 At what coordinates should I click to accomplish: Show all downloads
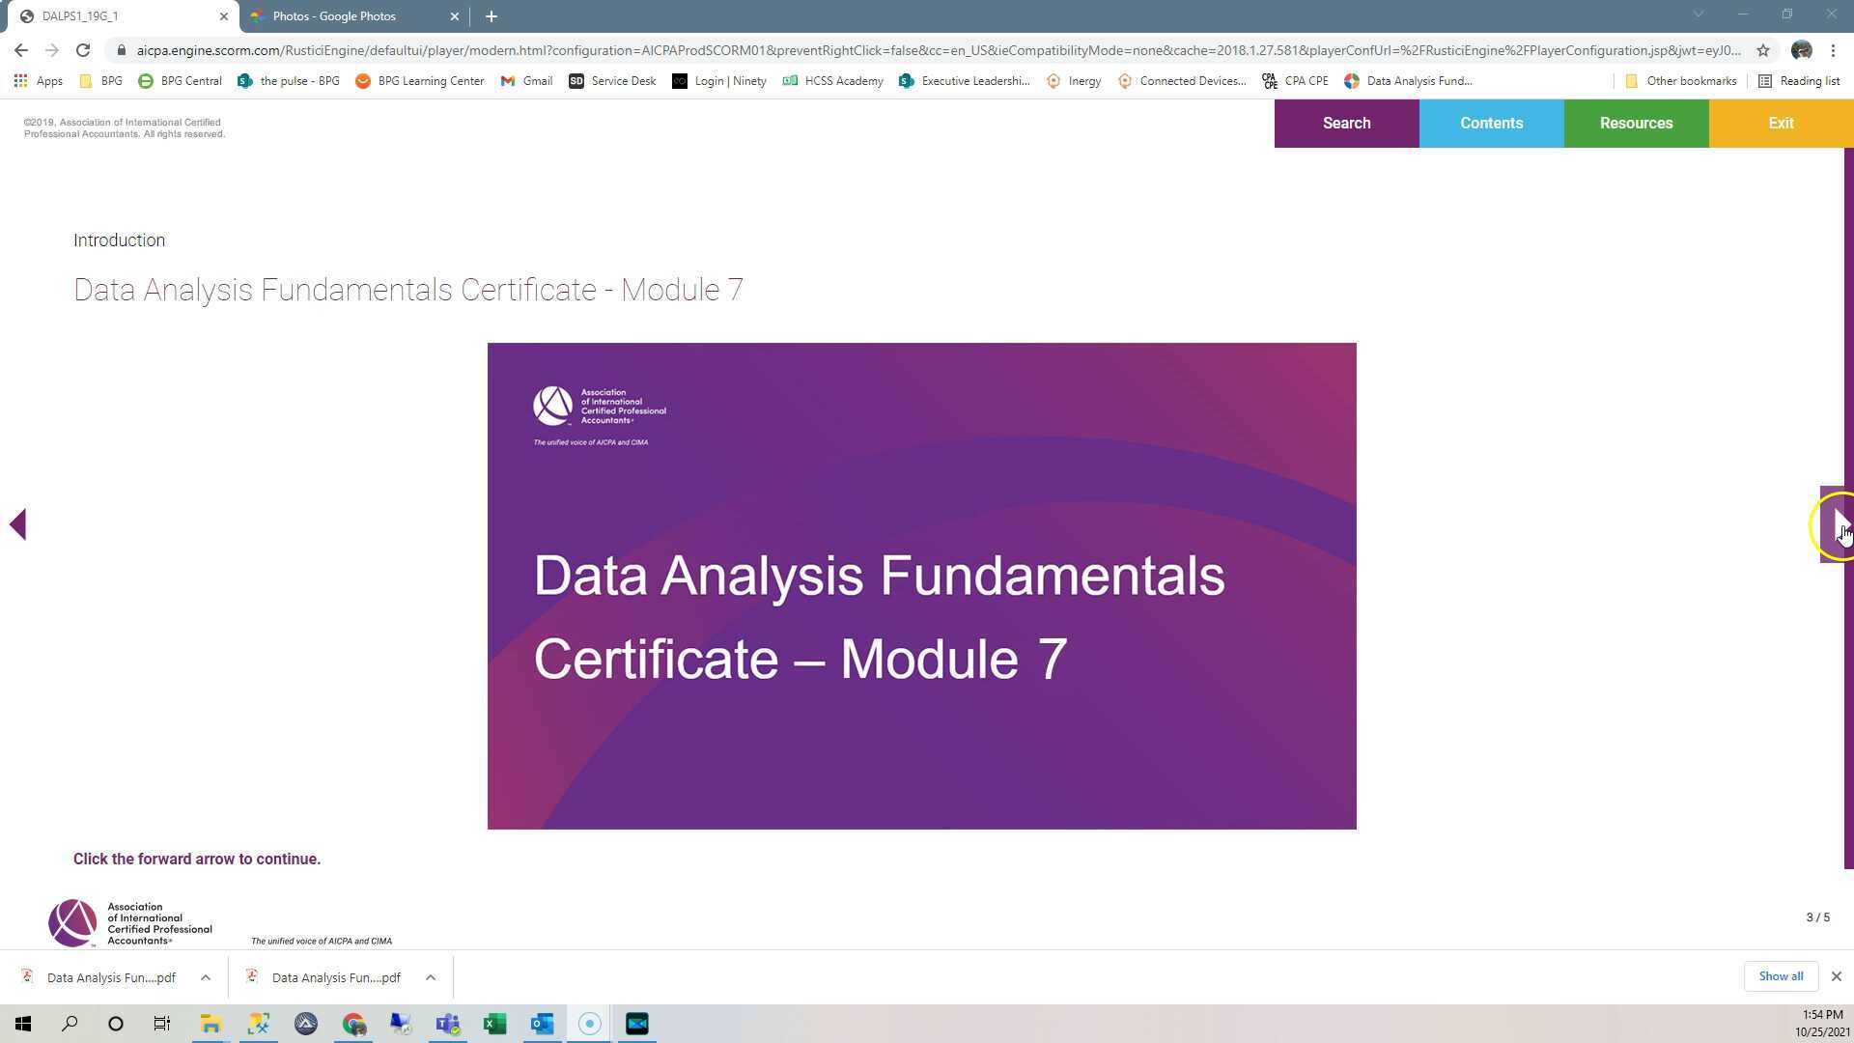(x=1781, y=976)
